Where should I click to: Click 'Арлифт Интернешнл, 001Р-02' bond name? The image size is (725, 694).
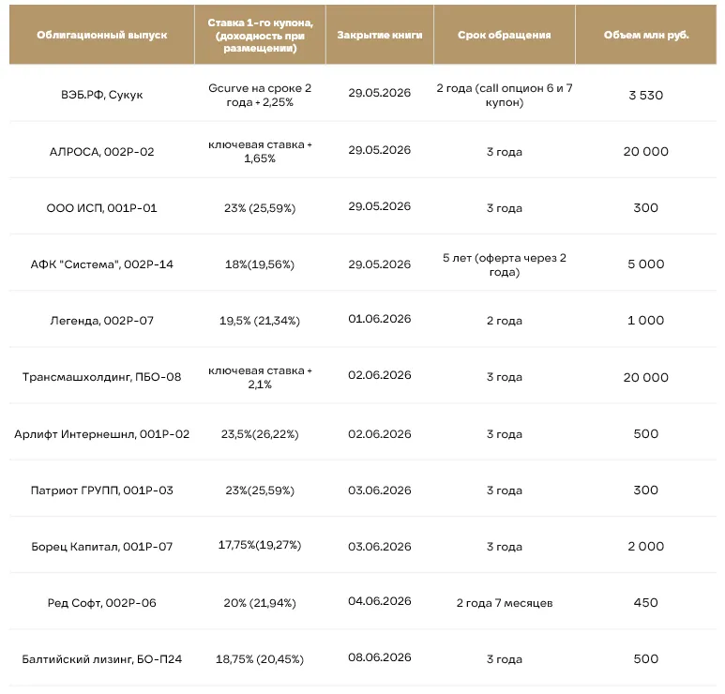coord(101,434)
